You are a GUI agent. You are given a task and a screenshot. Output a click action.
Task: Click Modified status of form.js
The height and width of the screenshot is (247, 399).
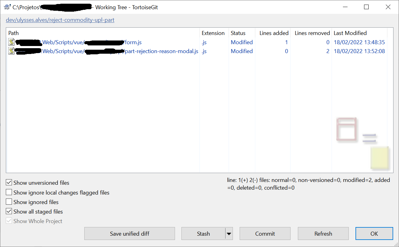coord(242,42)
